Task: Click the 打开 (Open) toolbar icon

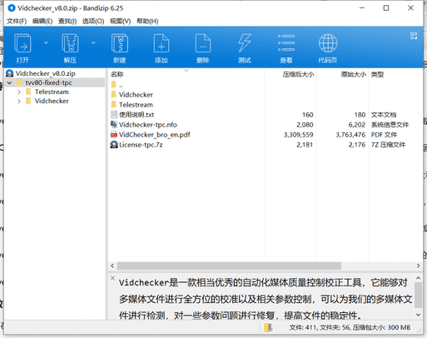Action: point(22,43)
